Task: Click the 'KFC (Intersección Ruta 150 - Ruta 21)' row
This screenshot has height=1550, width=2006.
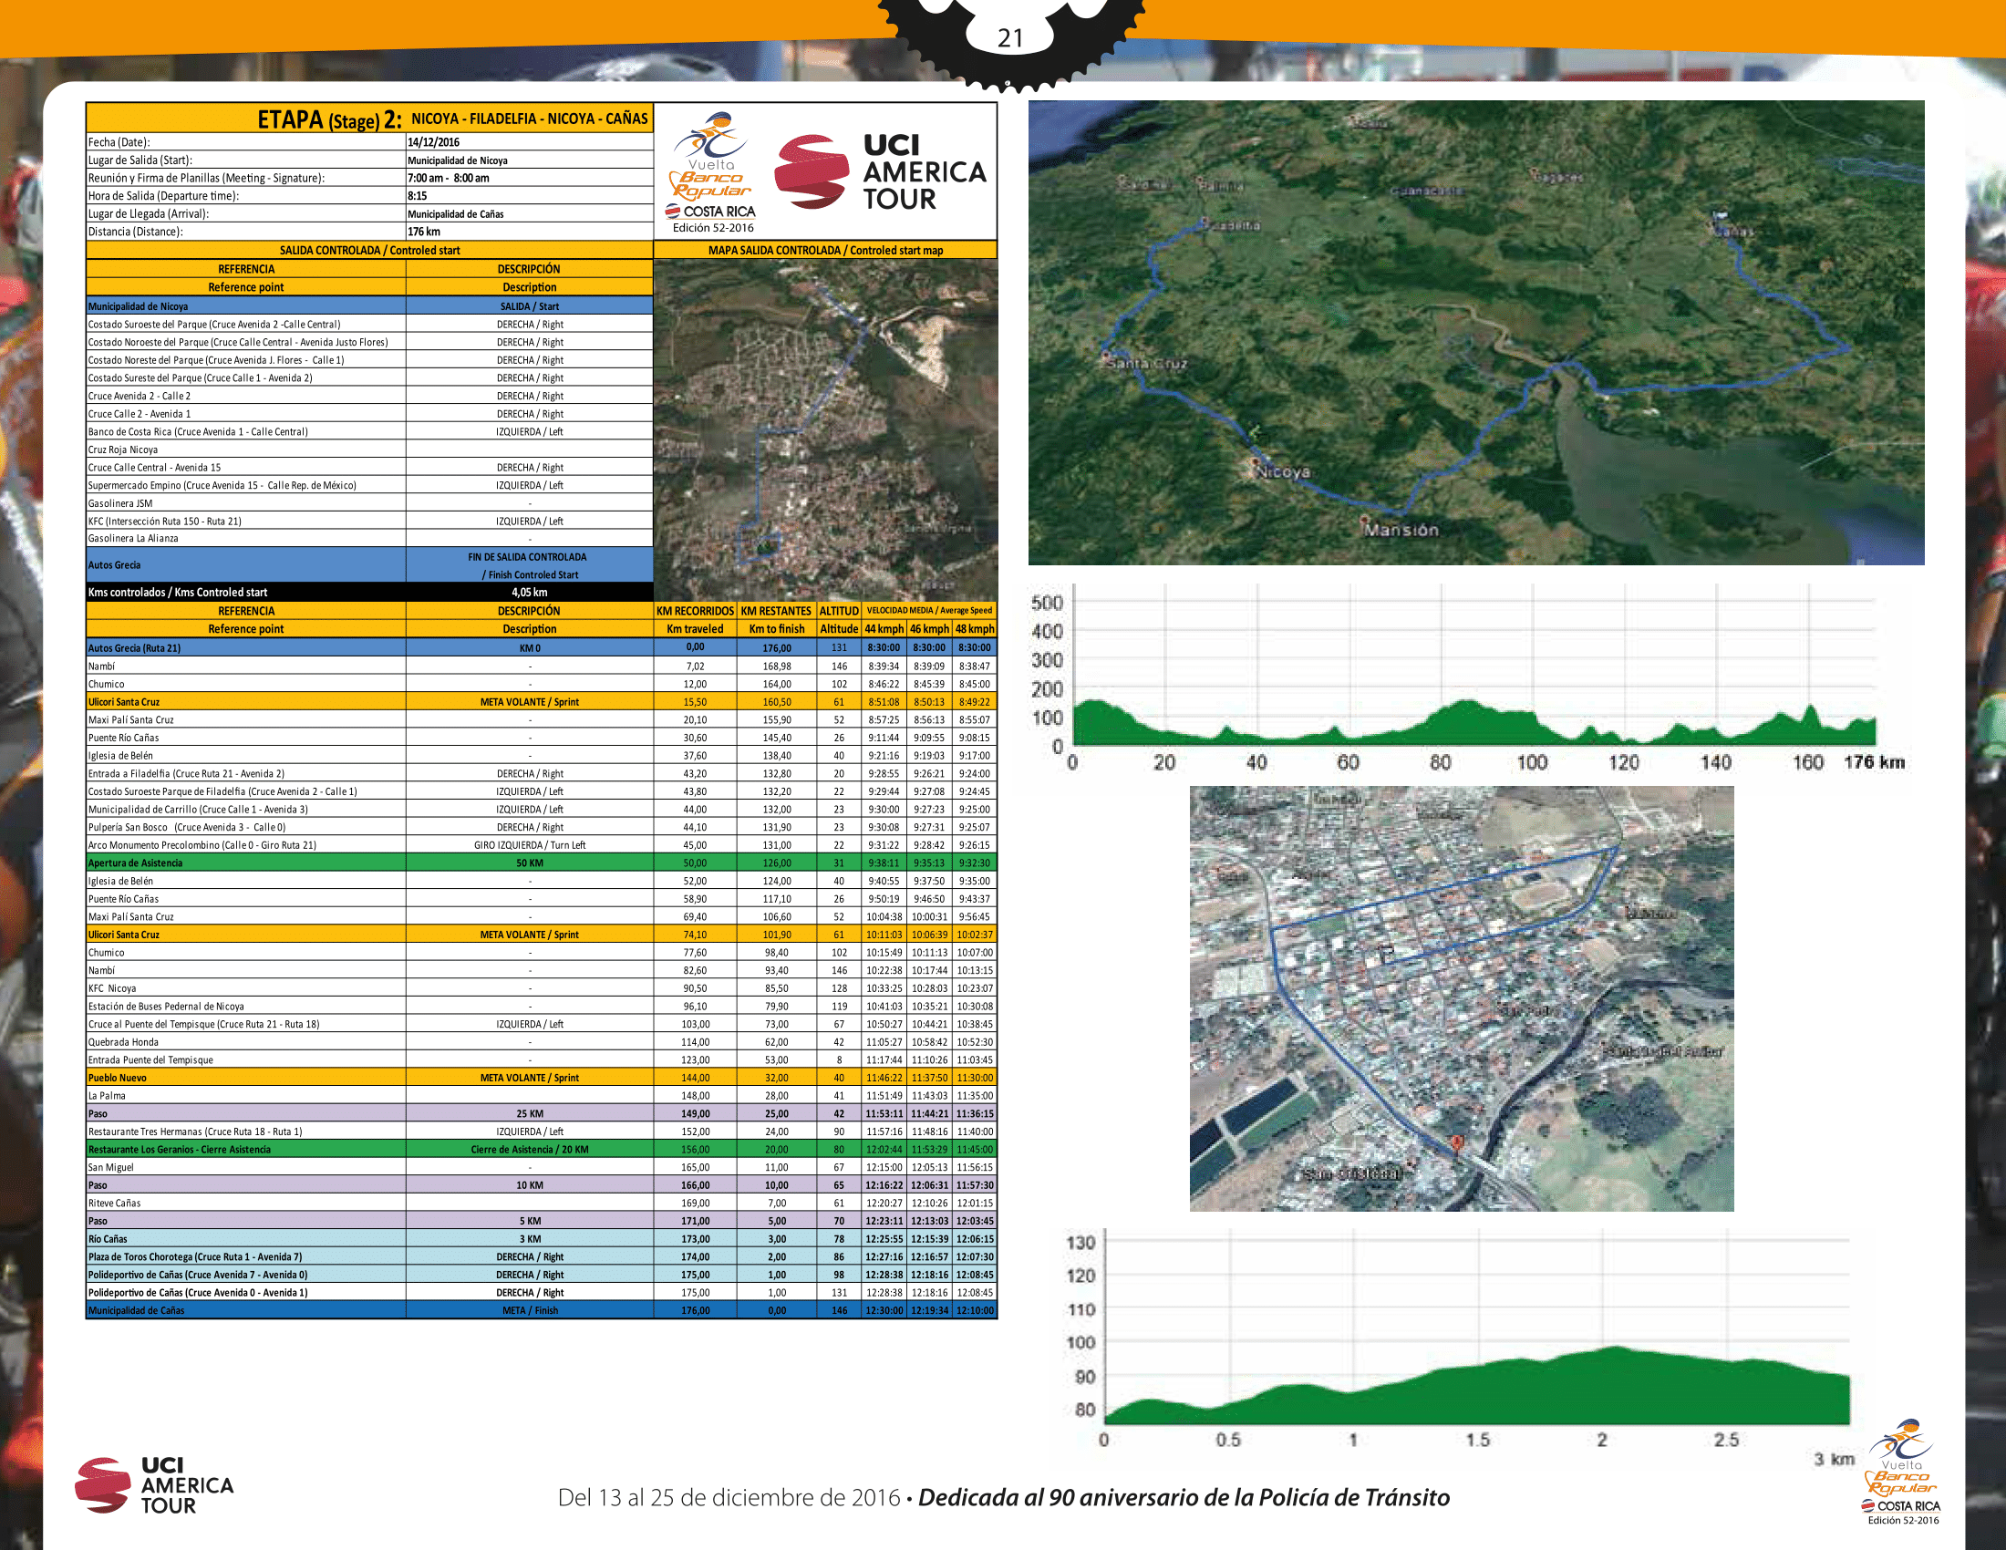Action: [x=369, y=521]
